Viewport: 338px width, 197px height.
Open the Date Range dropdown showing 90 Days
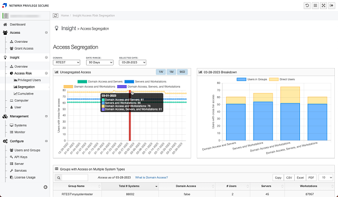pyautogui.click(x=100, y=62)
